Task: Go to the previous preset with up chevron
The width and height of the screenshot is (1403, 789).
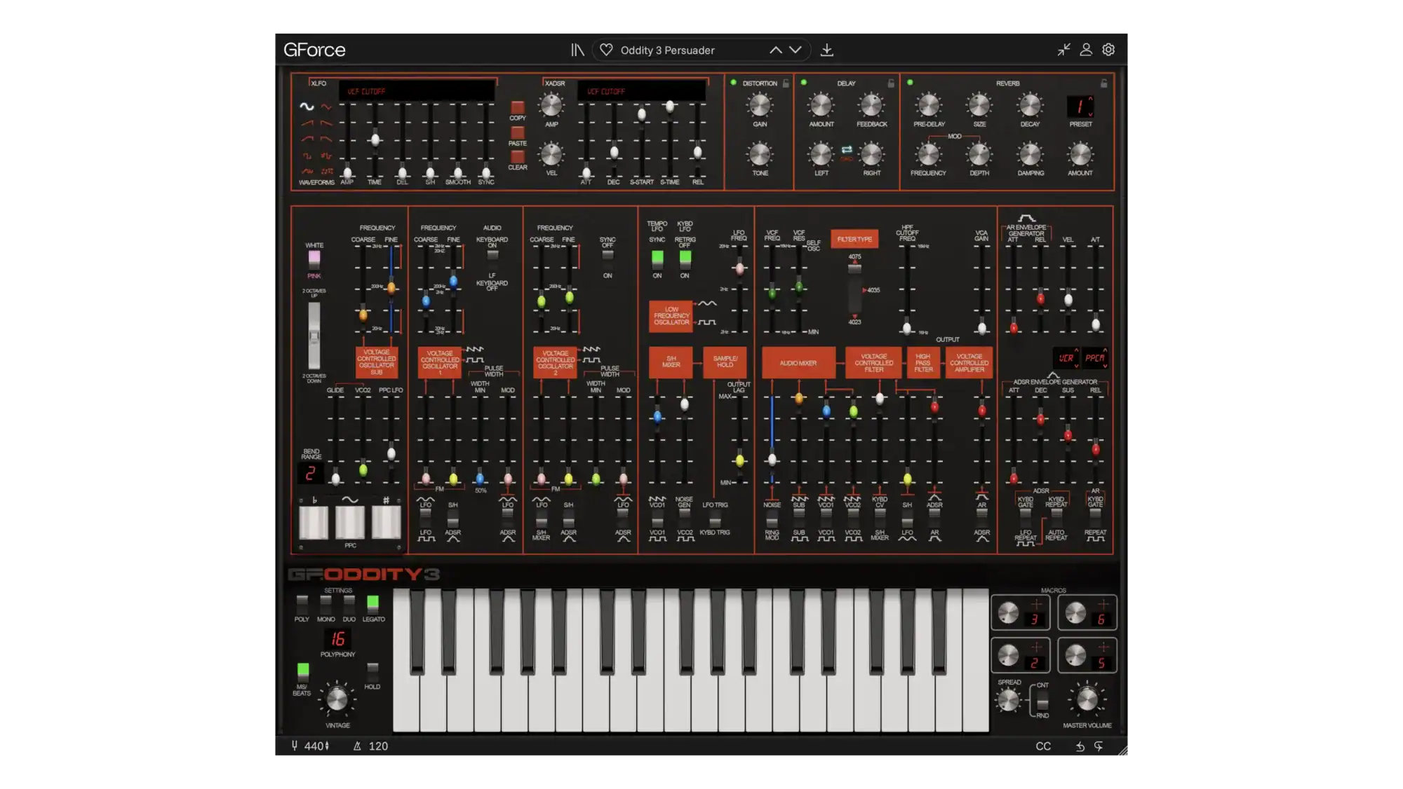Action: [775, 50]
